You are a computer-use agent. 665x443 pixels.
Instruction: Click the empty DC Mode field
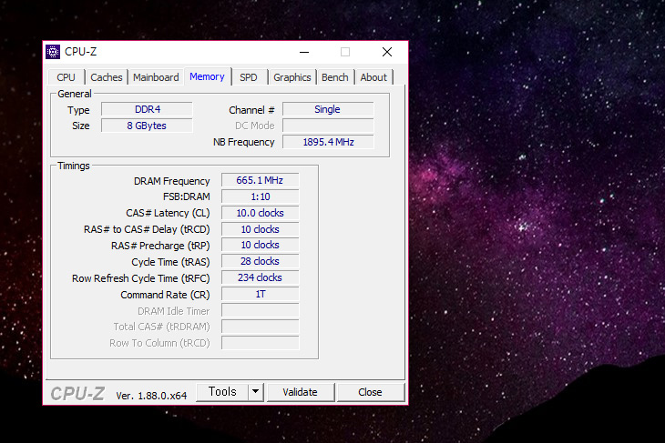pos(328,126)
